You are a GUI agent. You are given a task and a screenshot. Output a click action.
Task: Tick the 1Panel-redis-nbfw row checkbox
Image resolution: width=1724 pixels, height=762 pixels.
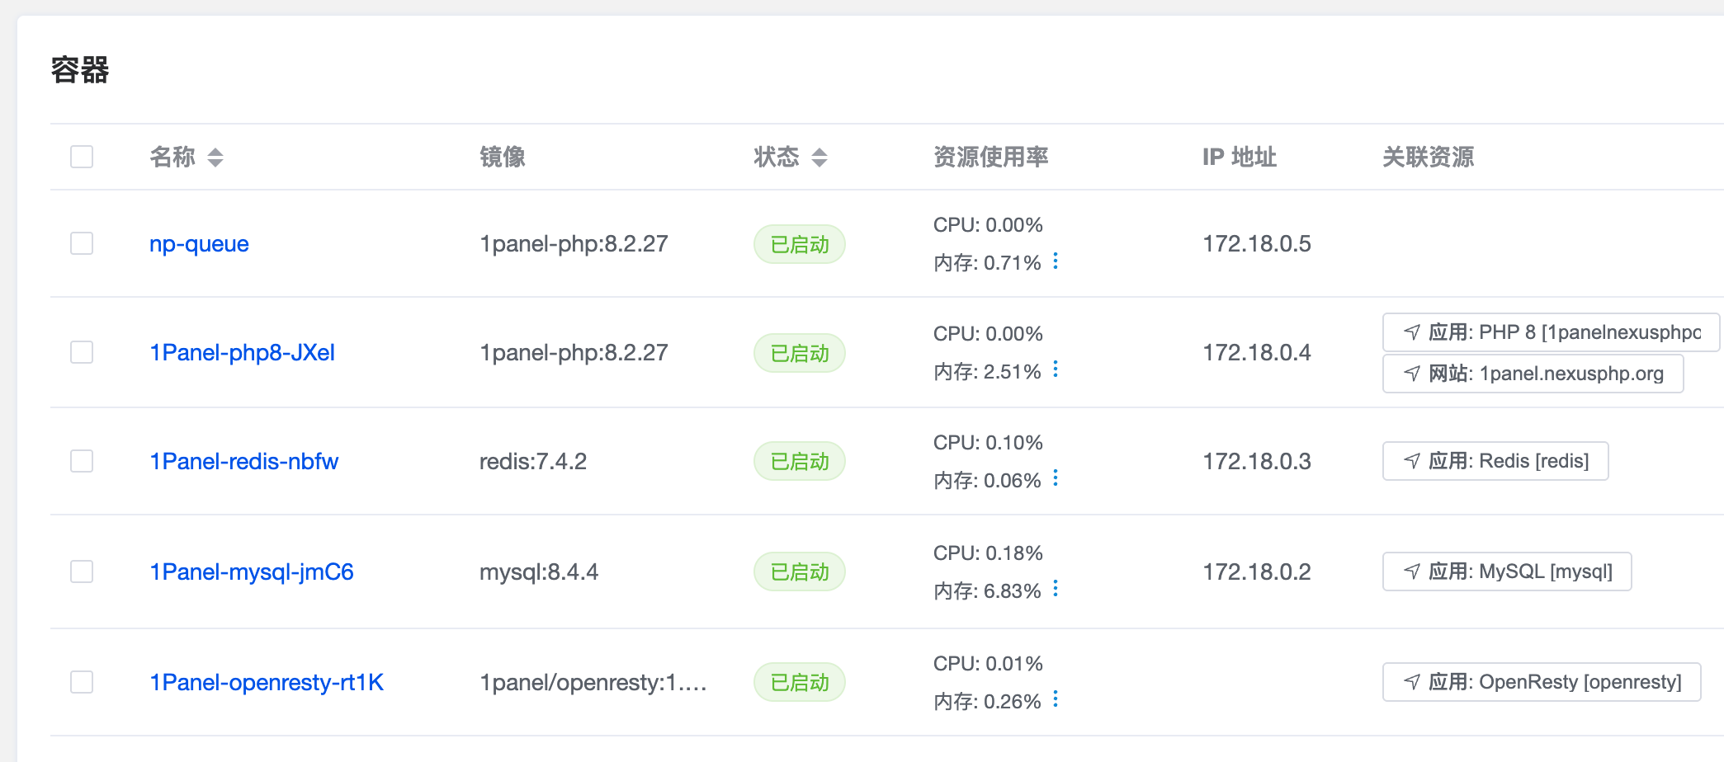82,461
